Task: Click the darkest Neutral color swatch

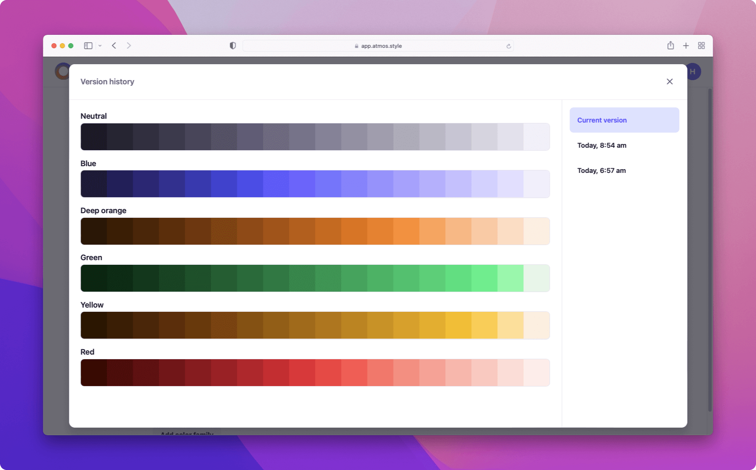Action: click(x=94, y=137)
